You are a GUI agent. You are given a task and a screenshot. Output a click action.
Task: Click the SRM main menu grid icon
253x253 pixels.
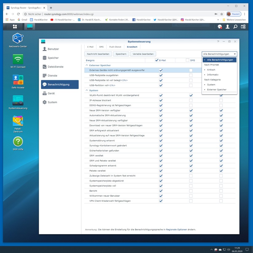pos(15,27)
